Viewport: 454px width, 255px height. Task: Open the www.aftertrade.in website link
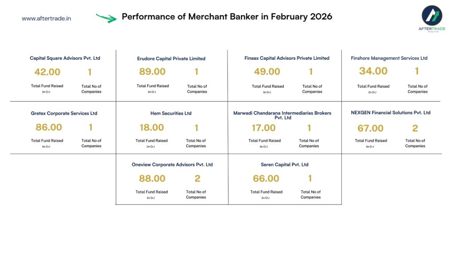click(46, 18)
